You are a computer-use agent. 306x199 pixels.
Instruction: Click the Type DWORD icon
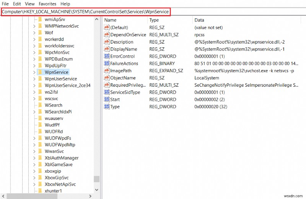coord(107,107)
